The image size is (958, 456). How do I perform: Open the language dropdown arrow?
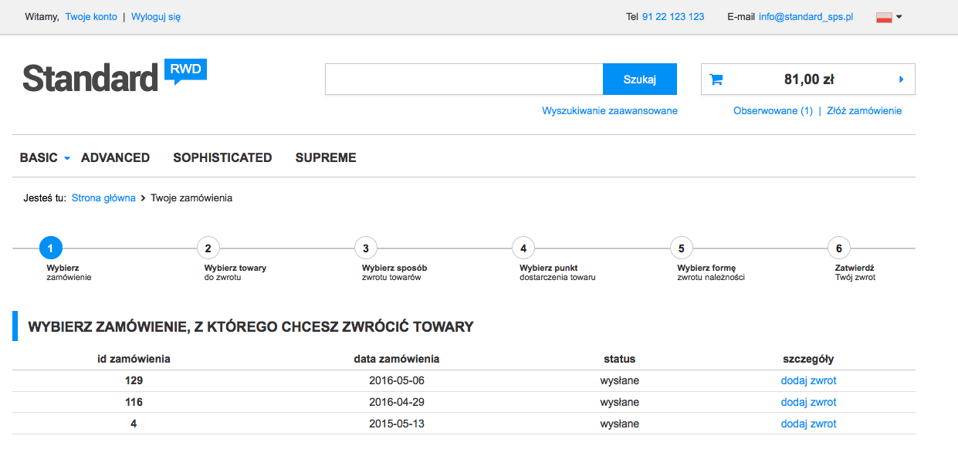[899, 17]
